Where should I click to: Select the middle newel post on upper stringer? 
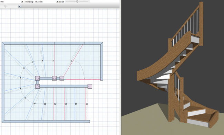point(54,78)
